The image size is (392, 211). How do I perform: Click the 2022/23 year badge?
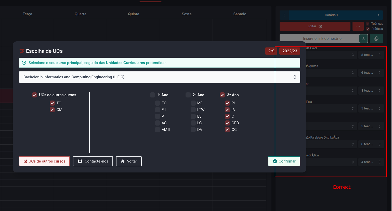tap(290, 51)
